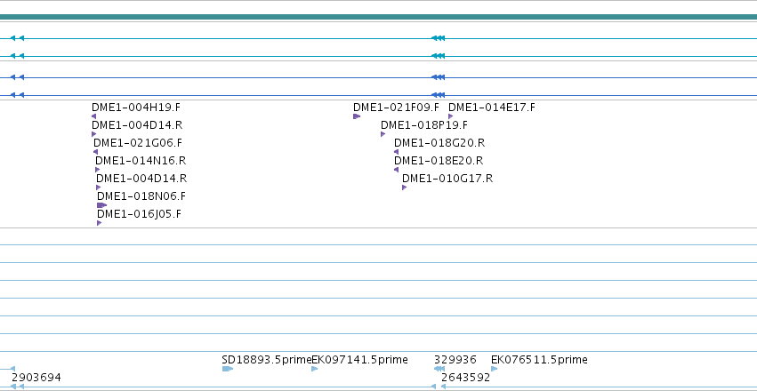757x391 pixels.
Task: Click the arrow glyph under DME1-016J05.F
Action: pos(99,223)
